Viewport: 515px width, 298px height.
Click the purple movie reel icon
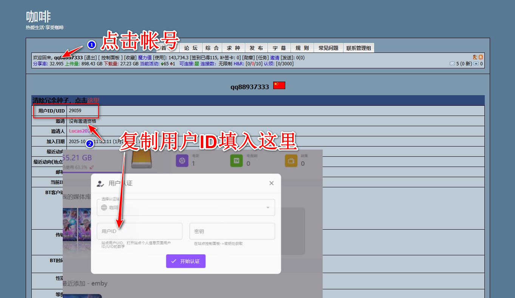coord(182,161)
